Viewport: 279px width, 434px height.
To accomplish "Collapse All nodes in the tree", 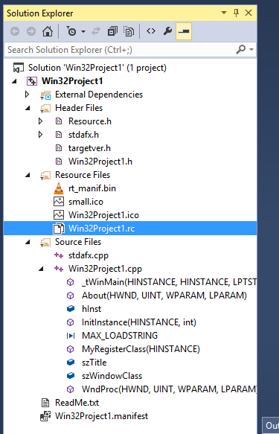I will click(112, 31).
